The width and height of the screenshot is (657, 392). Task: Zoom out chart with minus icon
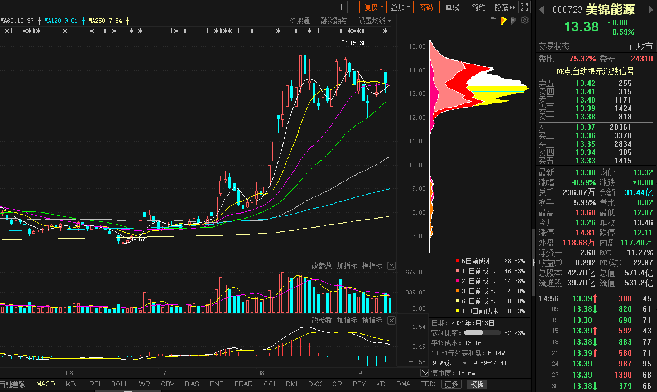353,7
